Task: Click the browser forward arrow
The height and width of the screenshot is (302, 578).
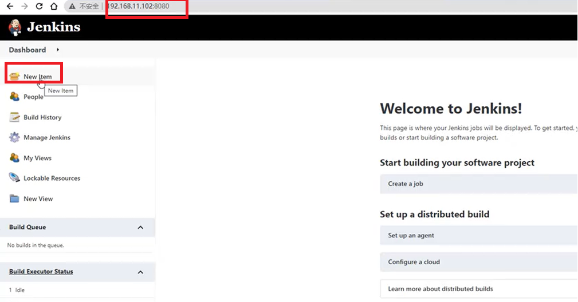Action: tap(24, 6)
